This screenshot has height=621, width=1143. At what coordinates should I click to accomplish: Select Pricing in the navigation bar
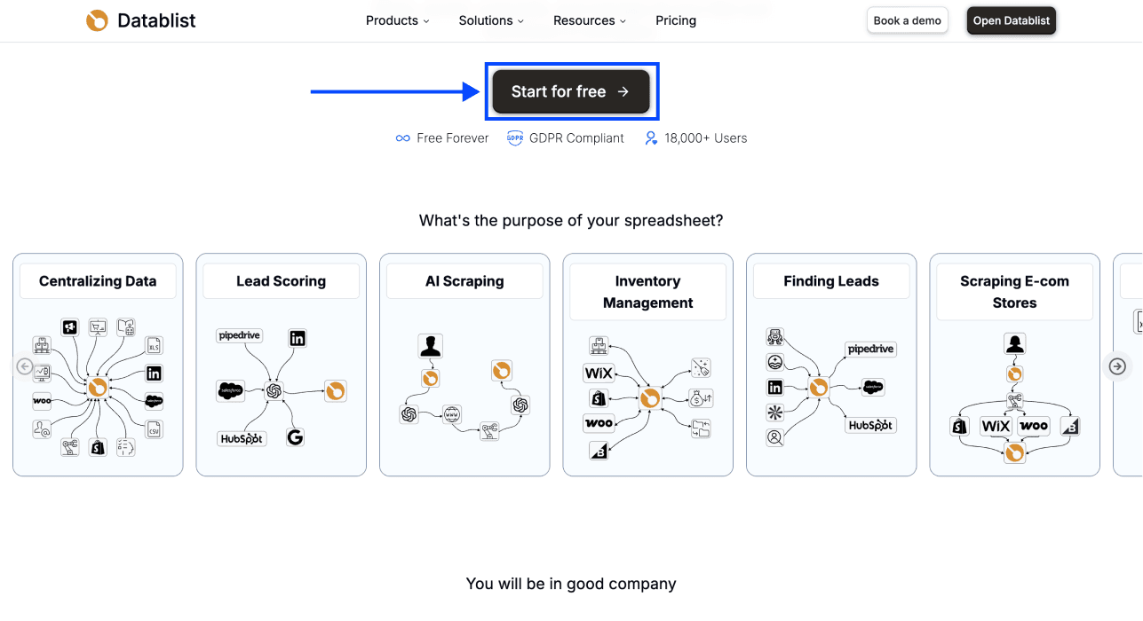click(676, 20)
